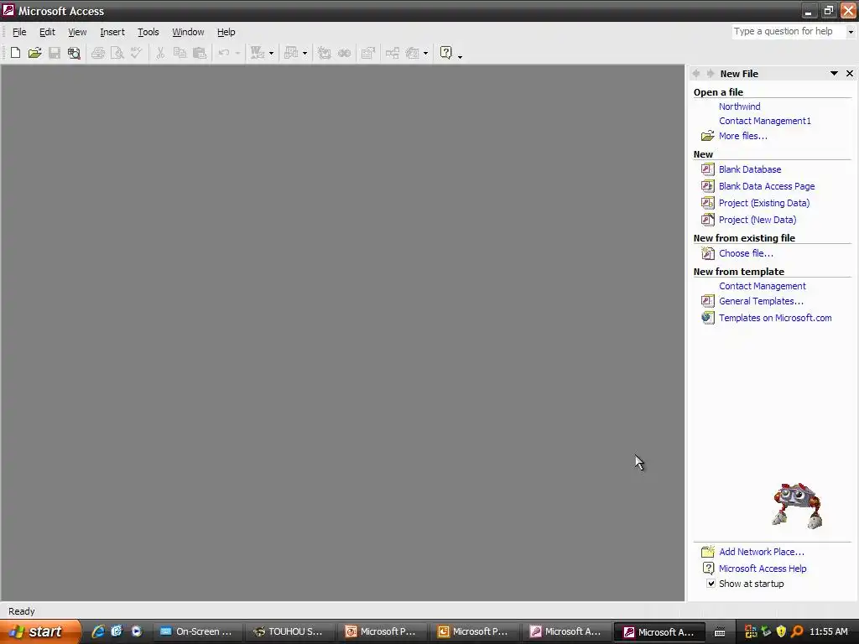Click the security shield tray icon

point(781,631)
